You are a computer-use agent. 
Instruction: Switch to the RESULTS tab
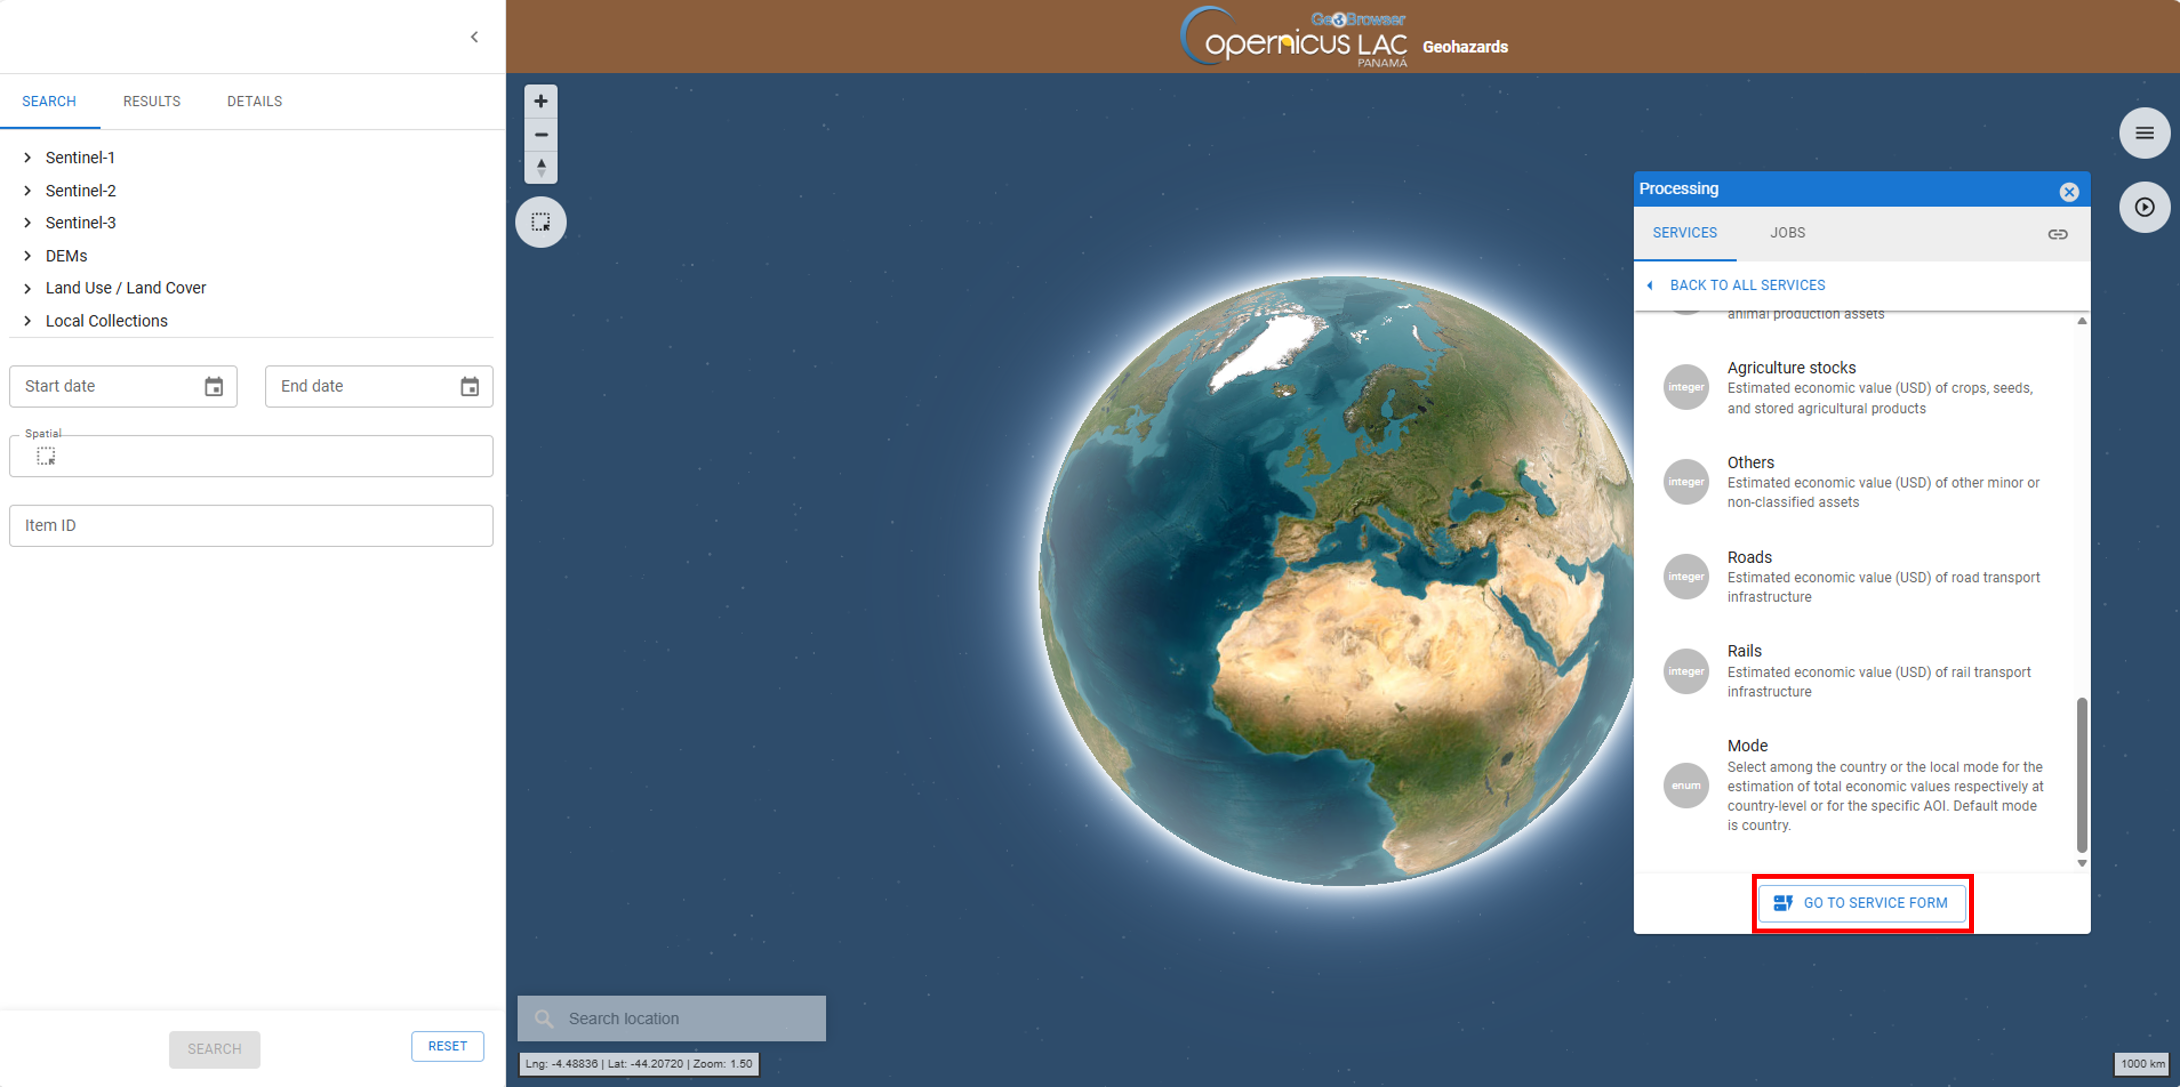click(x=152, y=102)
